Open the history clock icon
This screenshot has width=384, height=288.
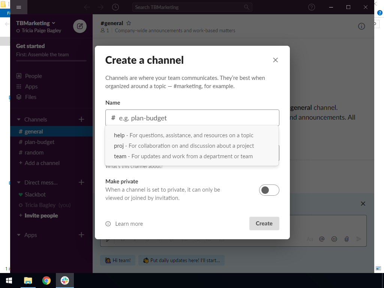pyautogui.click(x=115, y=7)
